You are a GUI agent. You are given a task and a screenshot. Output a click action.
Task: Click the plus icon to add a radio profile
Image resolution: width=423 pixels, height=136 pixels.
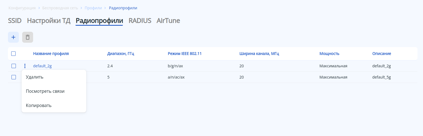pos(13,37)
